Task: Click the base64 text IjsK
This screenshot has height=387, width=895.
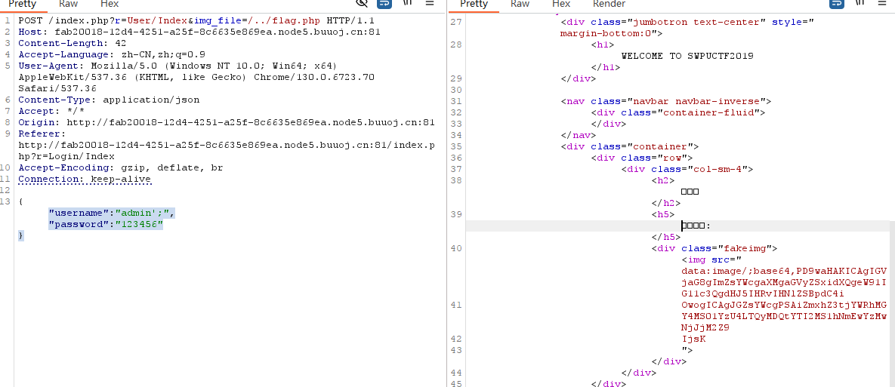Action: click(693, 339)
